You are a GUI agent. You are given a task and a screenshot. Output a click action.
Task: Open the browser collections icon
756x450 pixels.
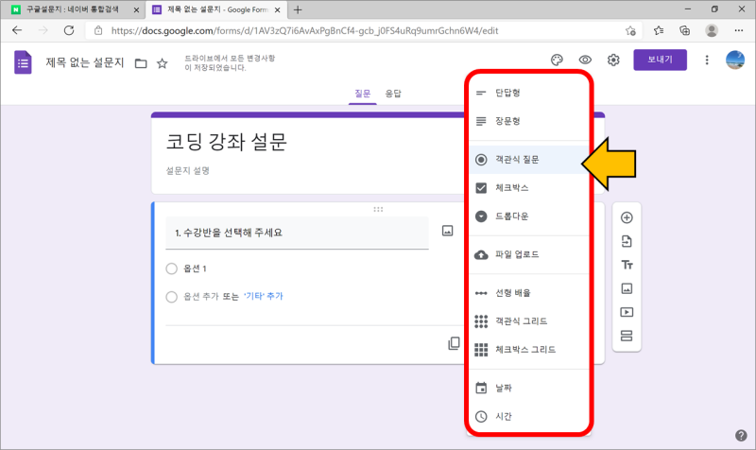(684, 31)
